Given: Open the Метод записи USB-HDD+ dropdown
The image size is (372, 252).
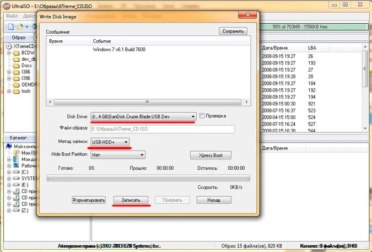Looking at the screenshot, I should (110, 142).
